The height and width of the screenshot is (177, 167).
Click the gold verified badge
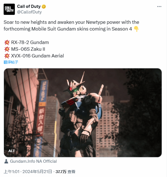pos(44,7)
